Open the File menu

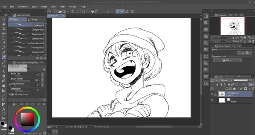(x=4, y=7)
